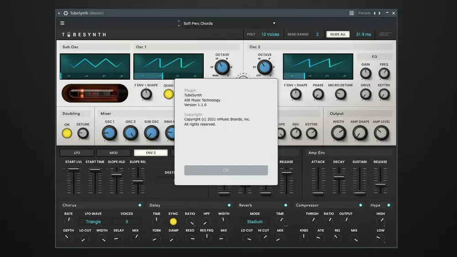Select Osc 2 square waveform icon

pos(327,76)
